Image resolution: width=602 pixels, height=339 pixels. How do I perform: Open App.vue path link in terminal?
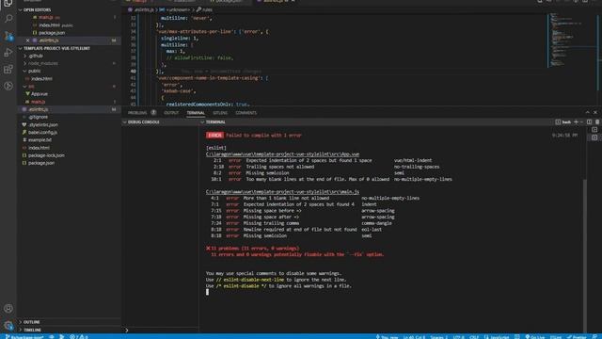[282, 154]
